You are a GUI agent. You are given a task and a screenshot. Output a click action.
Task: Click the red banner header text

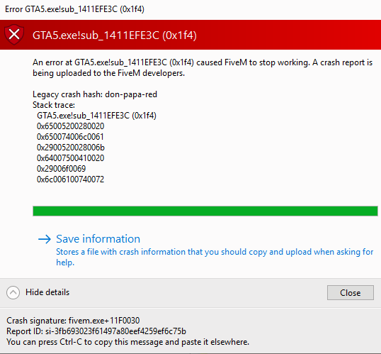[115, 35]
